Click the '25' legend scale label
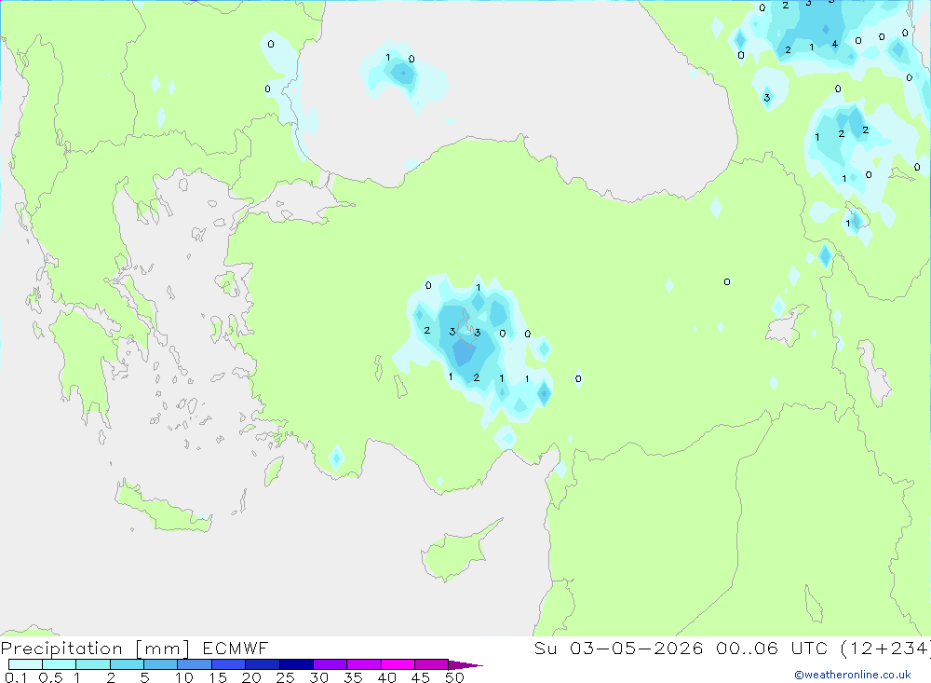This screenshot has height=683, width=931. tap(285, 677)
